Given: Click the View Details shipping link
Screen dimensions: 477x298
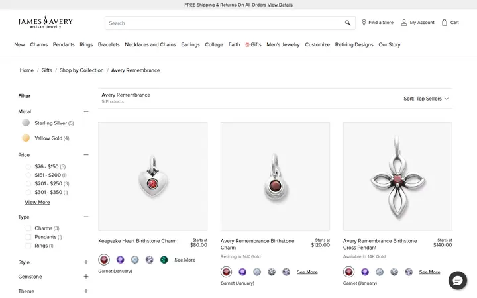Looking at the screenshot, I should pyautogui.click(x=280, y=5).
